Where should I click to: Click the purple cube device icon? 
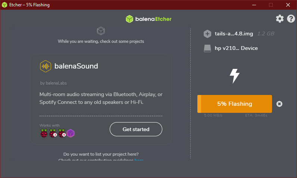[x=71, y=133]
